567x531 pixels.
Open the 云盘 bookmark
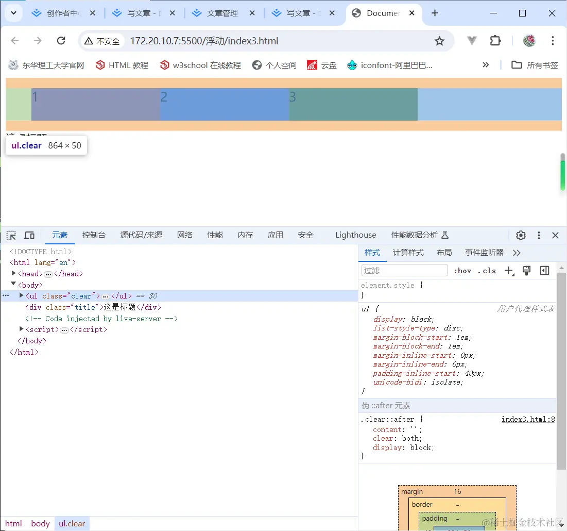point(321,65)
